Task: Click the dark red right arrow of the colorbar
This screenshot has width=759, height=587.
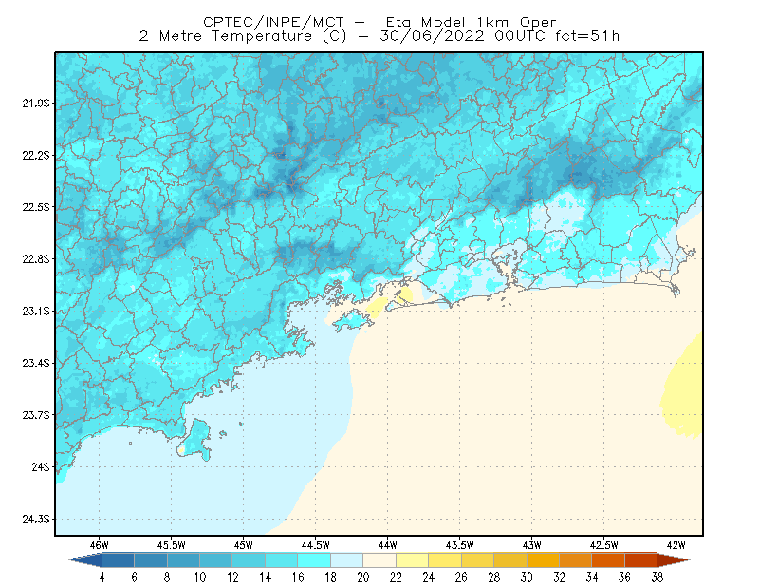Action: tap(674, 560)
